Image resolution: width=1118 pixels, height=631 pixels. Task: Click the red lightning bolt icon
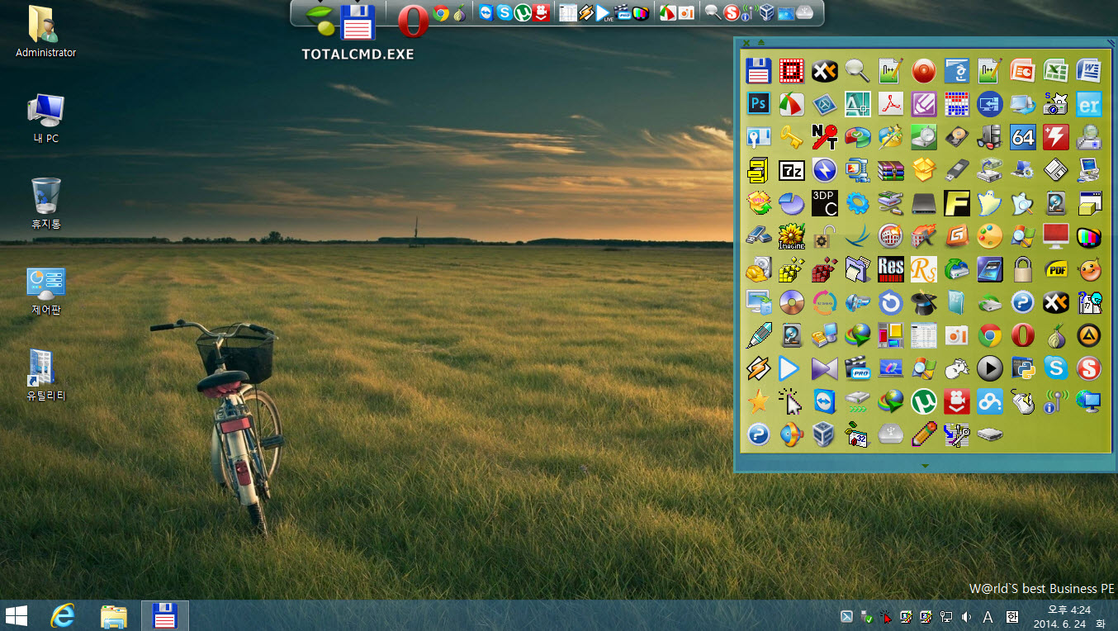(1055, 136)
